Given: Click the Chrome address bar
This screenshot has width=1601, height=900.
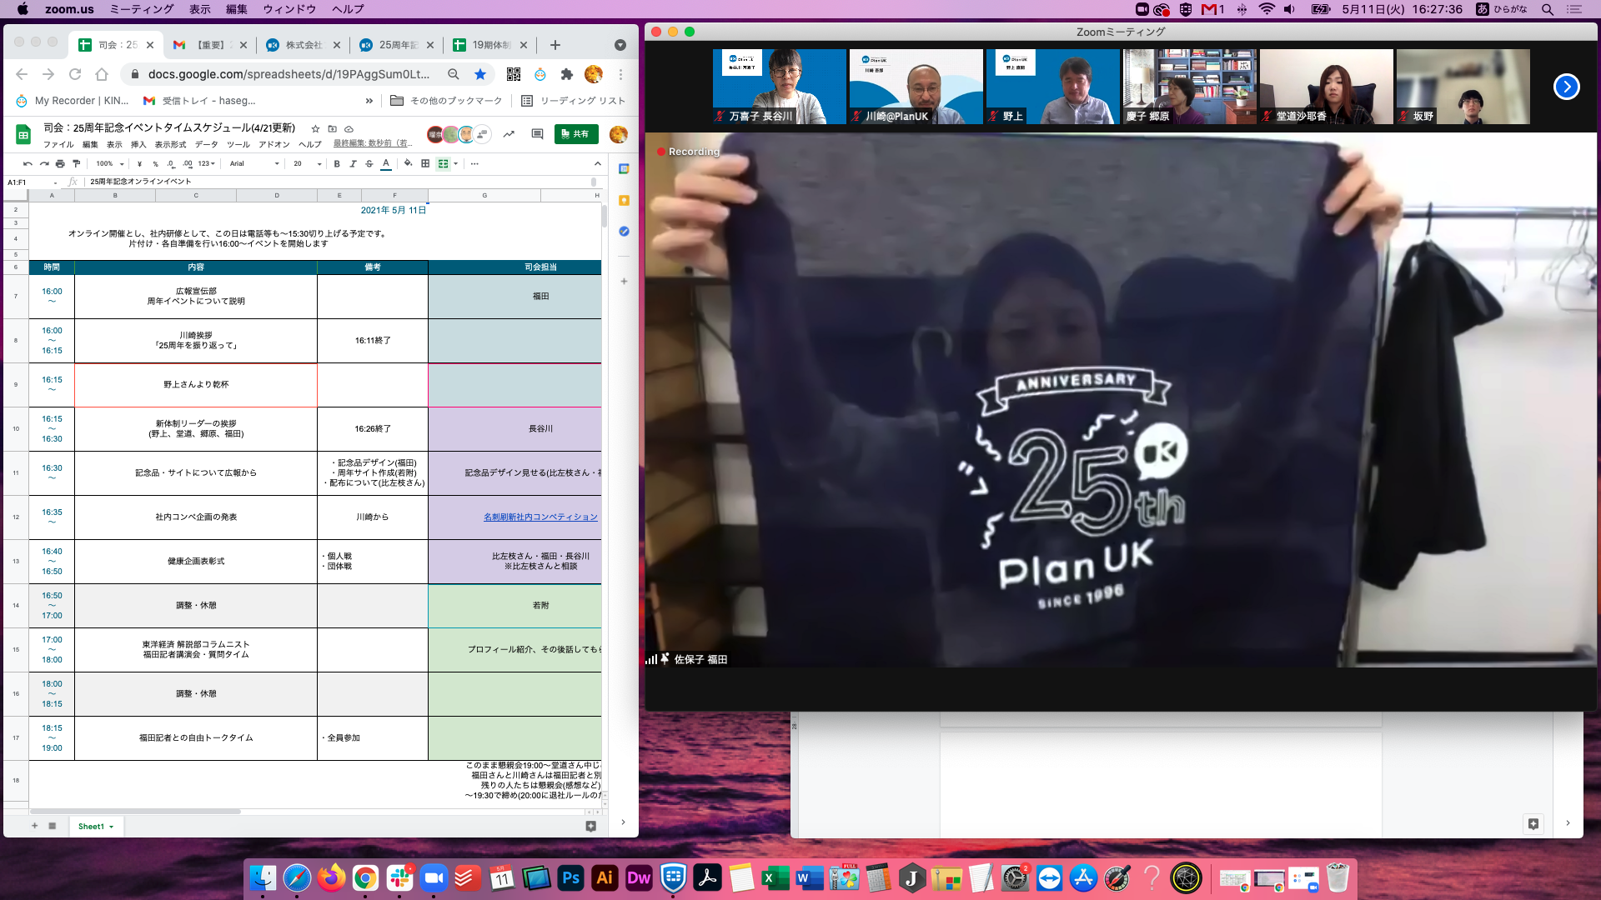Looking at the screenshot, I should pyautogui.click(x=289, y=74).
